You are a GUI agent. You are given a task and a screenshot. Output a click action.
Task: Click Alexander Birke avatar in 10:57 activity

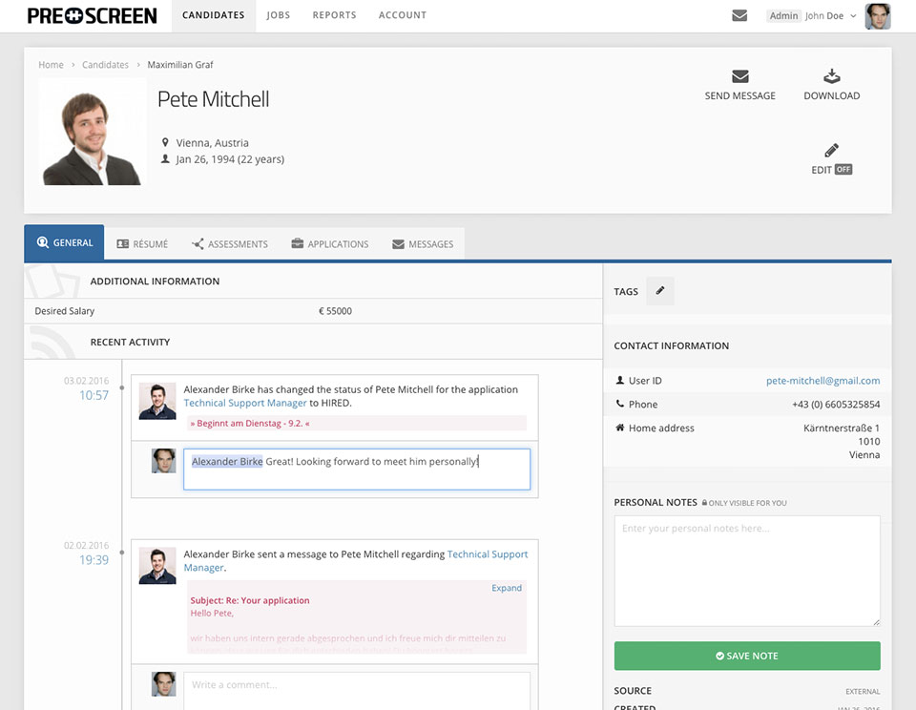pos(157,401)
